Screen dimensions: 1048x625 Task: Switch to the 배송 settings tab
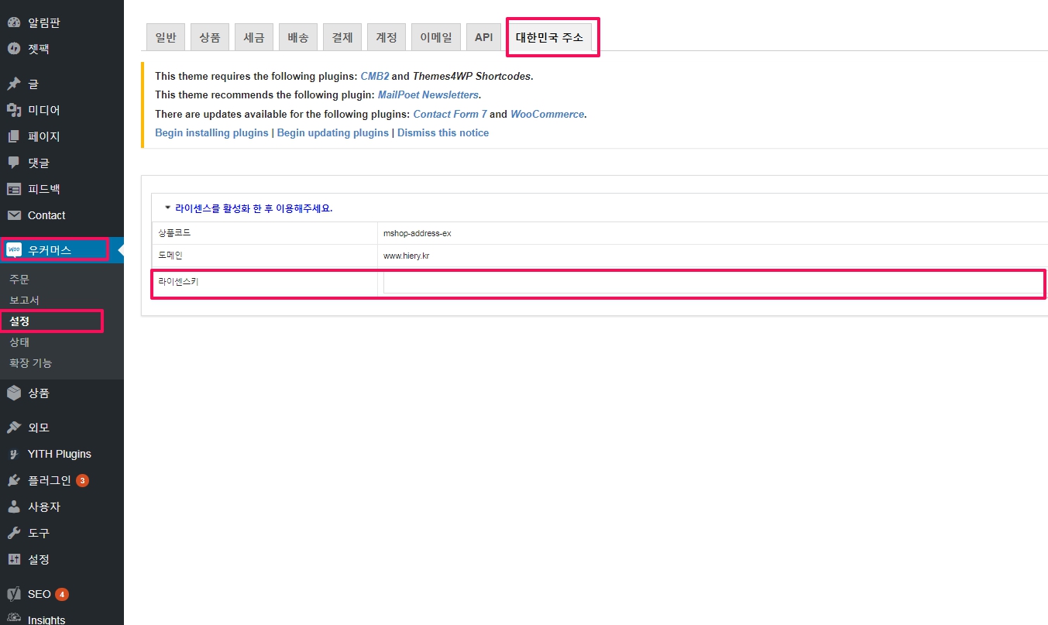pos(298,37)
